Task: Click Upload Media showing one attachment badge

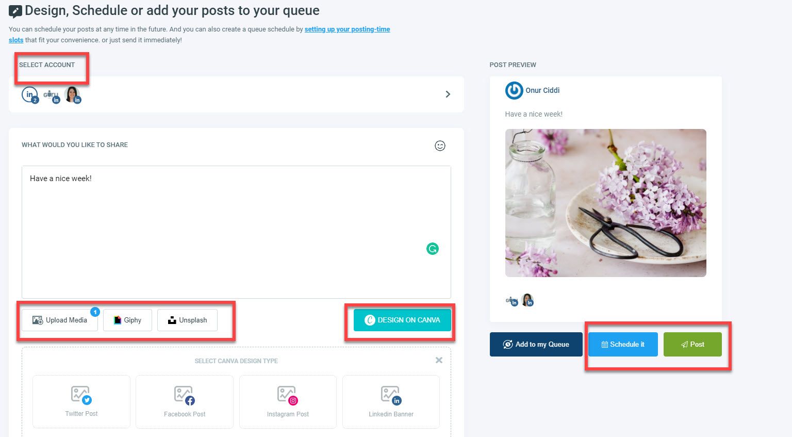Action: tap(59, 320)
